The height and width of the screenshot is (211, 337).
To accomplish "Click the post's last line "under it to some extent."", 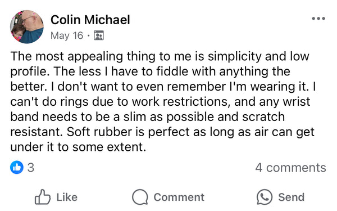I will [x=78, y=147].
